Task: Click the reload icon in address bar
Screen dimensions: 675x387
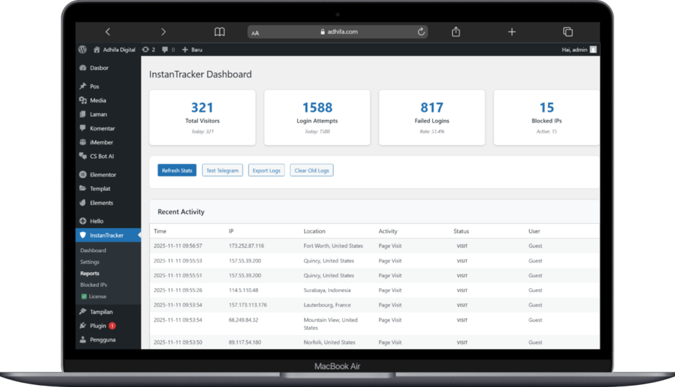Action: 421,32
